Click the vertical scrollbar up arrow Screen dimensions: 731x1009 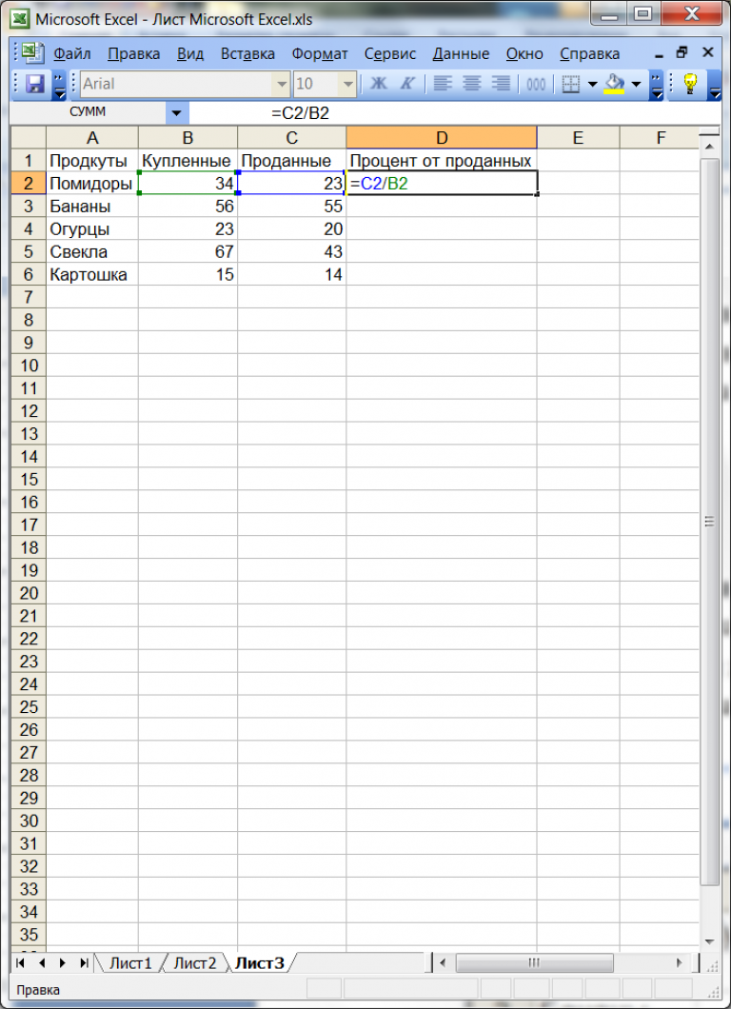(710, 148)
